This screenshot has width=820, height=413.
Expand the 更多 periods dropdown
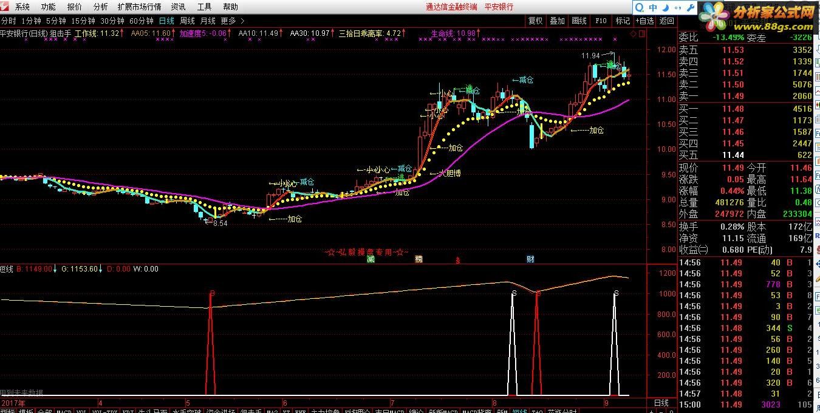point(228,21)
